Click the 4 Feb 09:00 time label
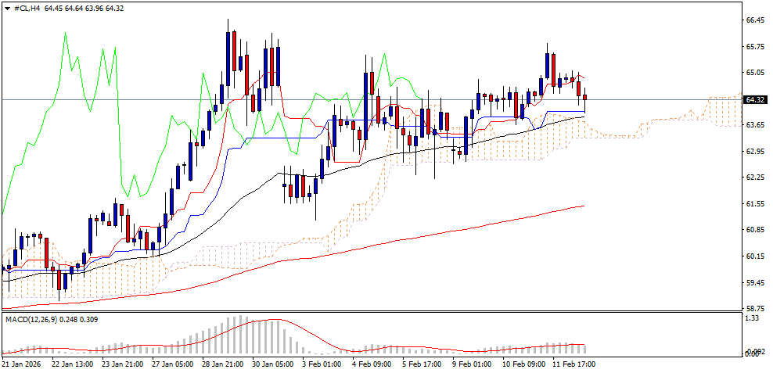773x373 pixels. pos(373,364)
